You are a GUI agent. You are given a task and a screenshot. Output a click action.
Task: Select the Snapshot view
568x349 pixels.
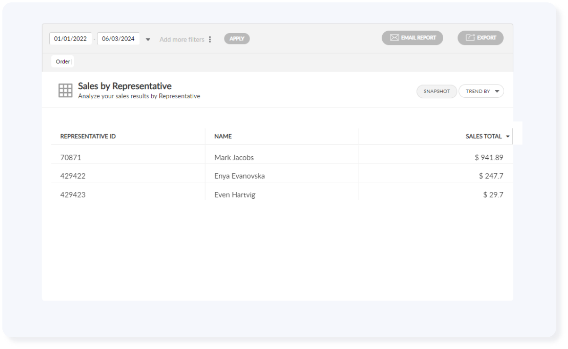point(437,92)
